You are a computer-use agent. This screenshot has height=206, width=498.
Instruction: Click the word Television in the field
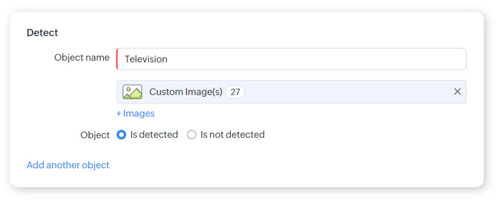click(146, 59)
